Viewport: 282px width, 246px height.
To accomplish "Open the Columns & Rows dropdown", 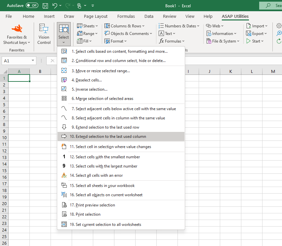I will [x=124, y=26].
